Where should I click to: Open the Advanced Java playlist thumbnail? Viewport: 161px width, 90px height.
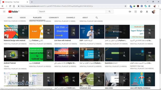click(x=92, y=79)
